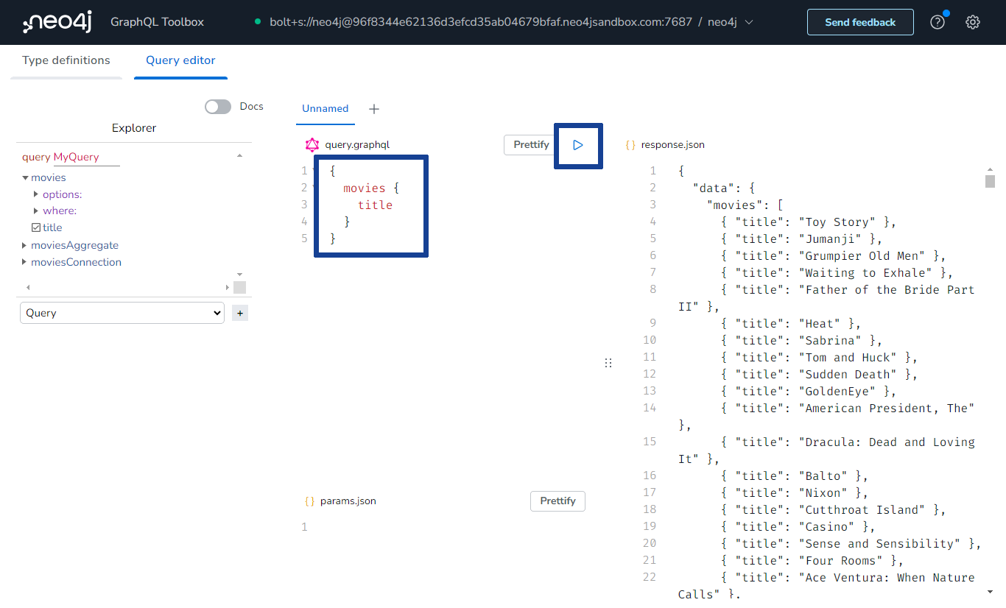Add a new query using the plus button
Viewport: 1006px width, 608px height.
point(239,313)
